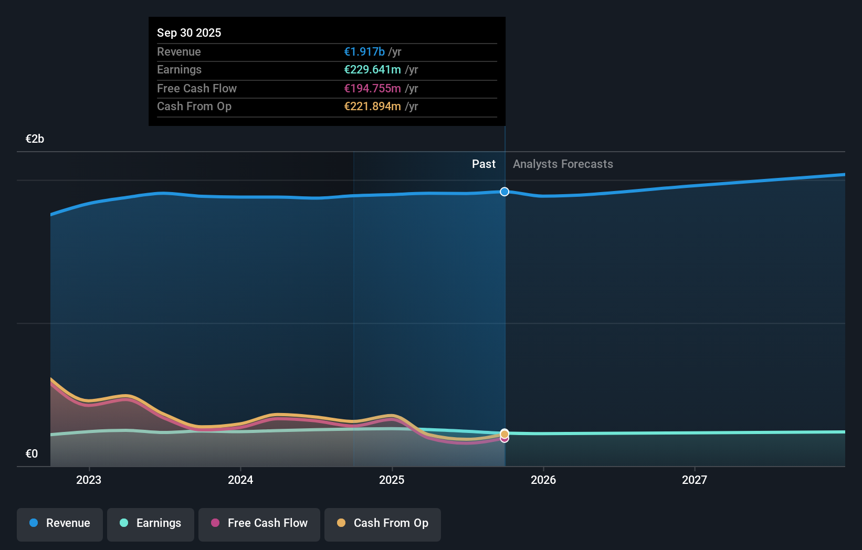The height and width of the screenshot is (550, 862).
Task: Open details for the 2027 axis label
Action: pyautogui.click(x=695, y=479)
